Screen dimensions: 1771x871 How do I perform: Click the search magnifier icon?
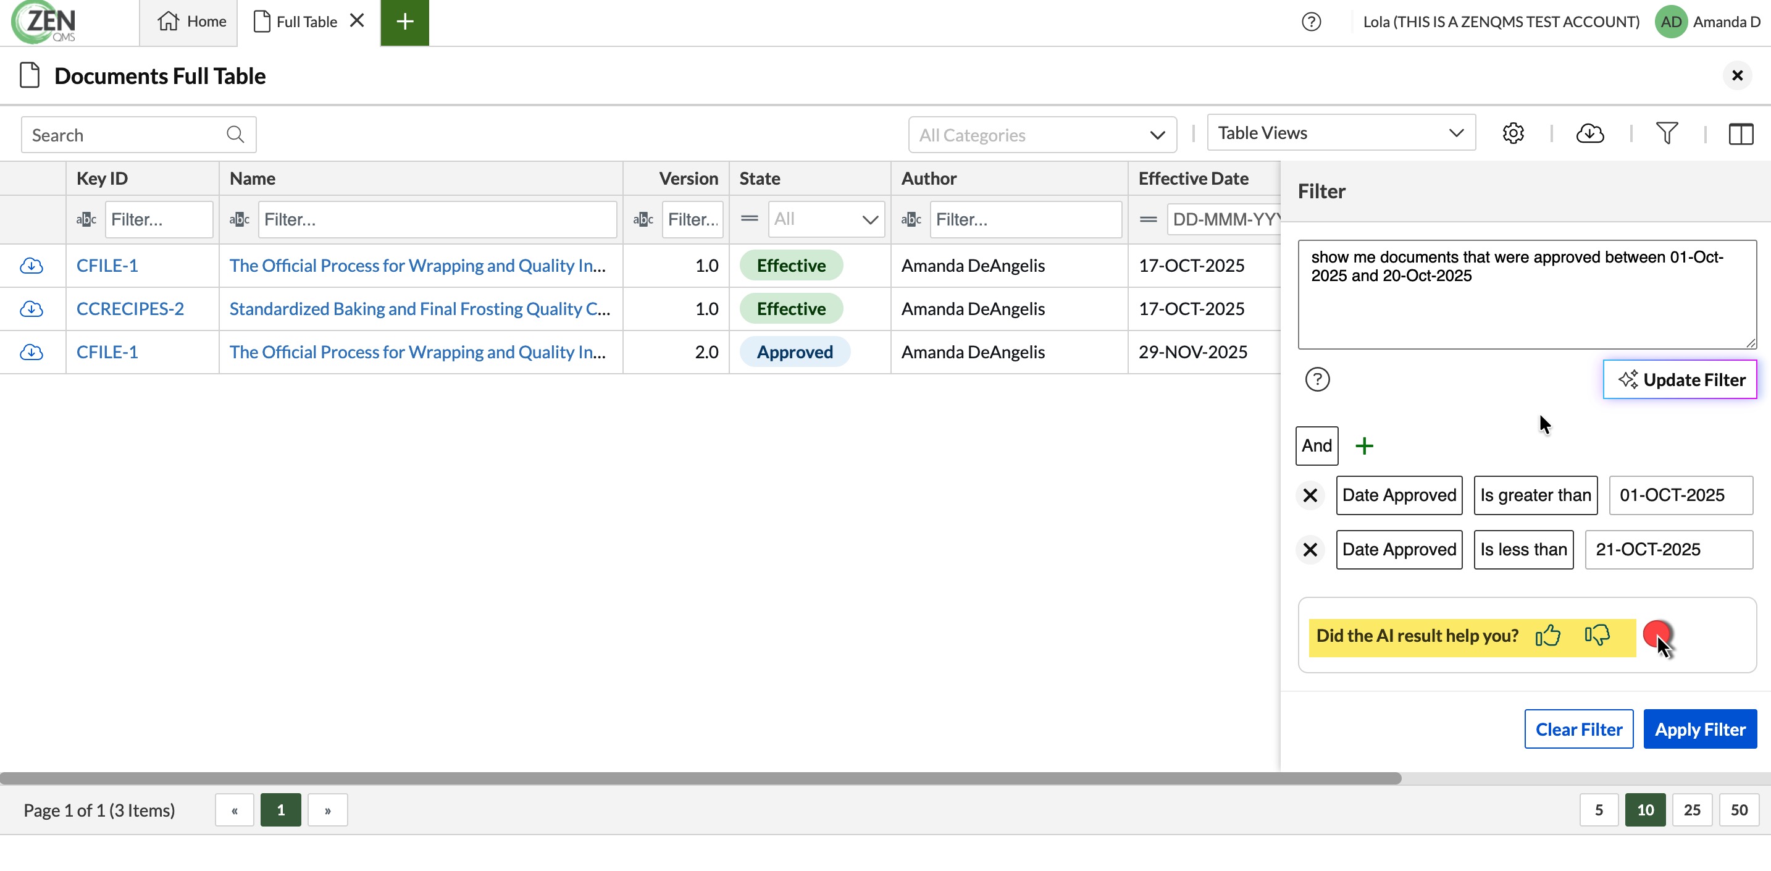(x=235, y=134)
